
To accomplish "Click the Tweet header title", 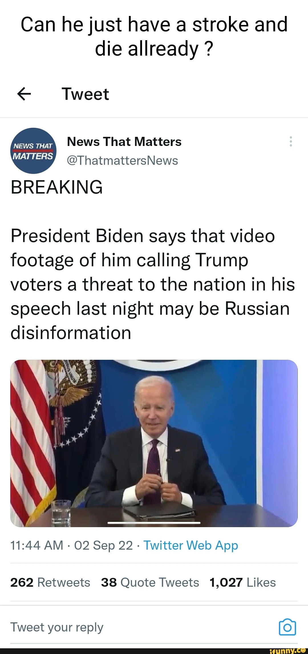I will click(x=85, y=94).
